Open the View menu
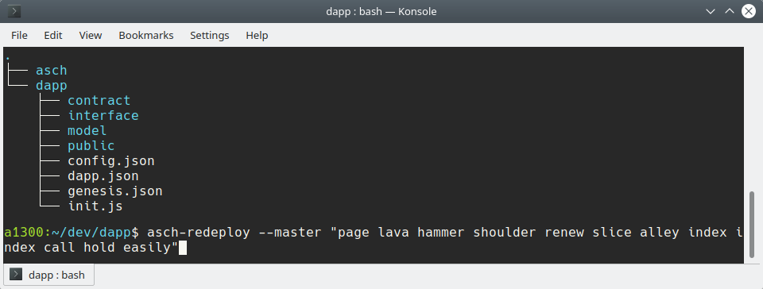This screenshot has height=289, width=763. pos(91,36)
